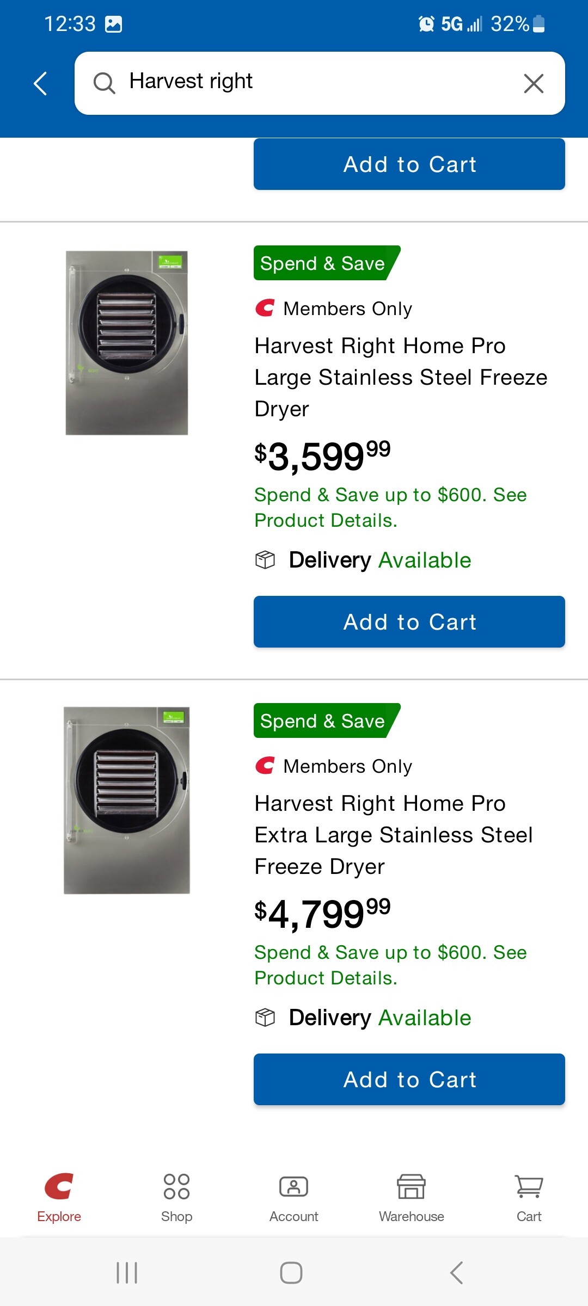Tap Spend & Save badge on $4,799.99 dryer
The image size is (588, 1306).
pos(323,721)
